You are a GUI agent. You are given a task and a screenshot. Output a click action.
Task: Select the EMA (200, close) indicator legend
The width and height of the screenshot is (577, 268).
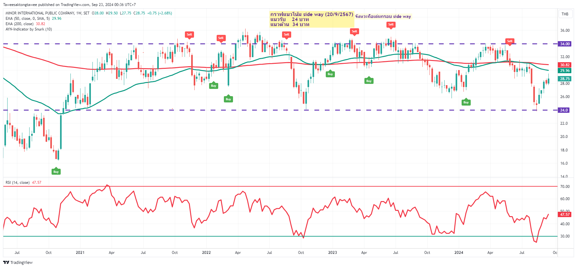pyautogui.click(x=19, y=24)
